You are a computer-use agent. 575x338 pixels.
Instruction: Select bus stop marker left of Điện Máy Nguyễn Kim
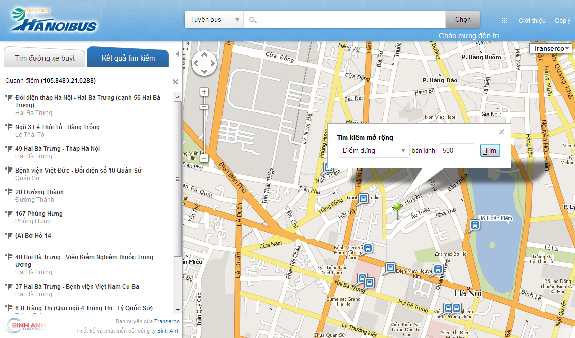pyautogui.click(x=390, y=268)
